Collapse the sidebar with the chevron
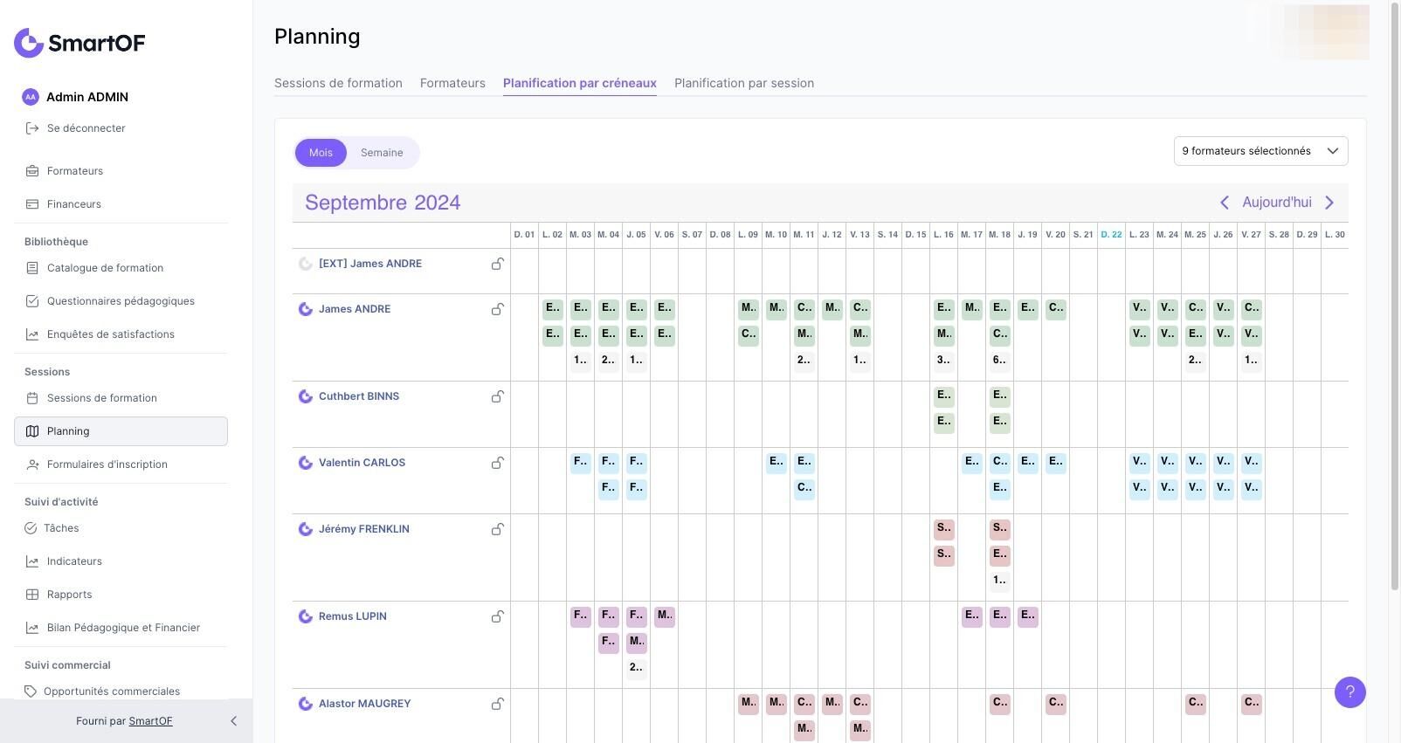 (x=233, y=721)
